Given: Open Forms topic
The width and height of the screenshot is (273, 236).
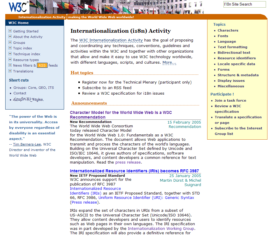Looking at the screenshot, I should tap(223, 70).
